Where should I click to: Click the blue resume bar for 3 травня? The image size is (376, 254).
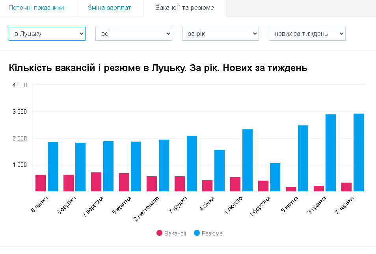click(x=331, y=153)
